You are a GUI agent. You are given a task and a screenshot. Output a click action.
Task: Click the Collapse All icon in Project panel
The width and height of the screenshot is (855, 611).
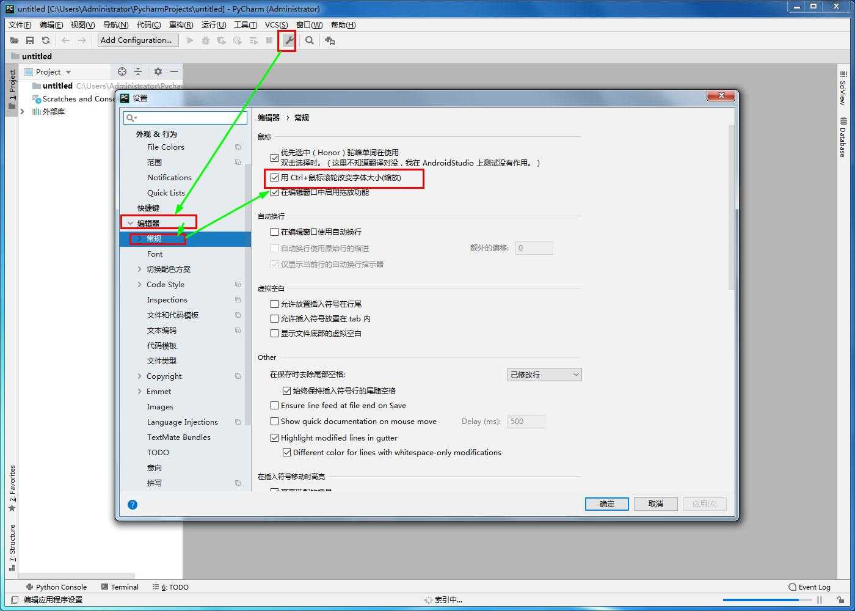pos(138,71)
